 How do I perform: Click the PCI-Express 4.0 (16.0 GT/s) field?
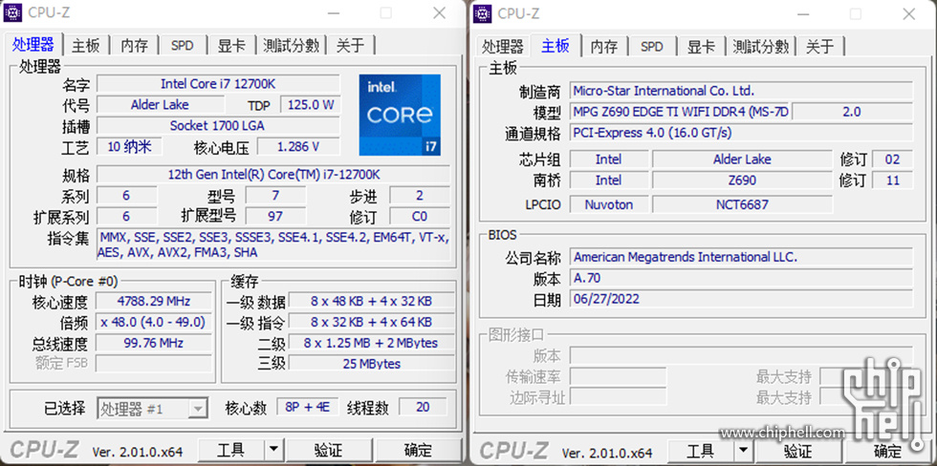742,133
